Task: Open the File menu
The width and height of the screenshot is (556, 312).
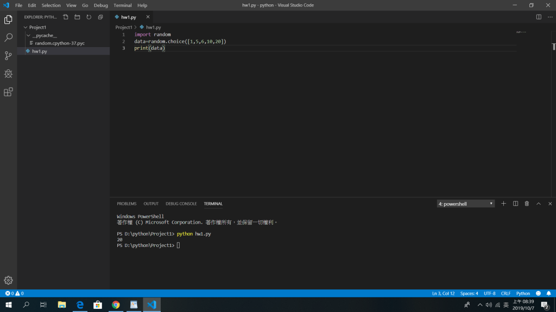Action: tap(19, 5)
